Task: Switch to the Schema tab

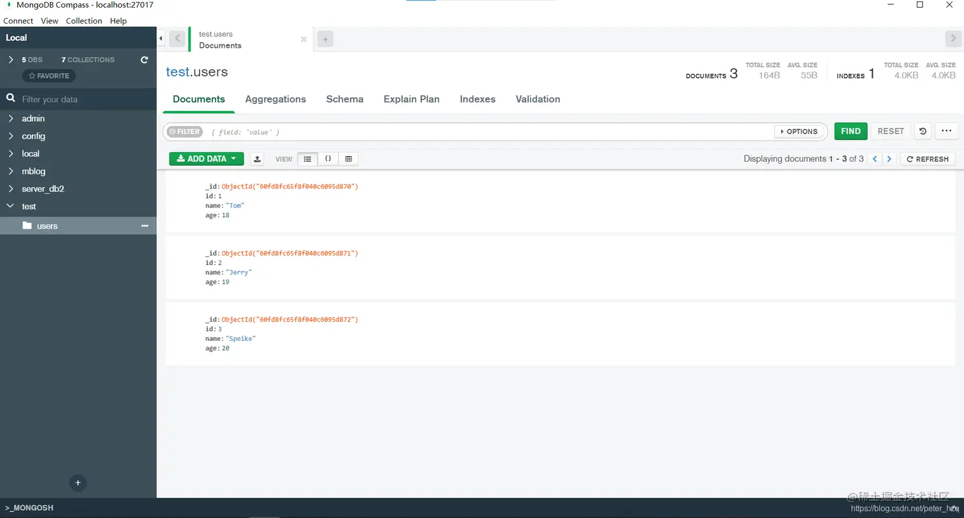Action: pos(344,99)
